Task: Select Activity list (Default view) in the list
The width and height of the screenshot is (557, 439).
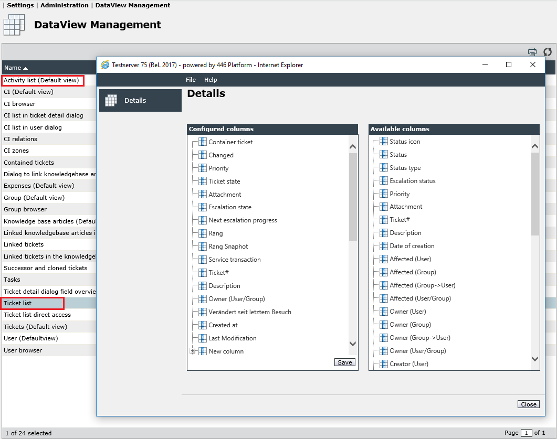Action: [x=41, y=80]
